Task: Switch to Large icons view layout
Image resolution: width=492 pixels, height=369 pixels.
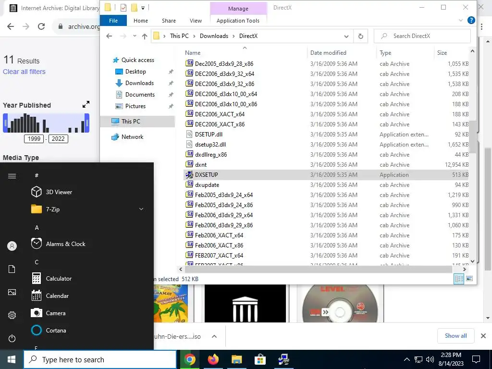Action: click(x=469, y=279)
